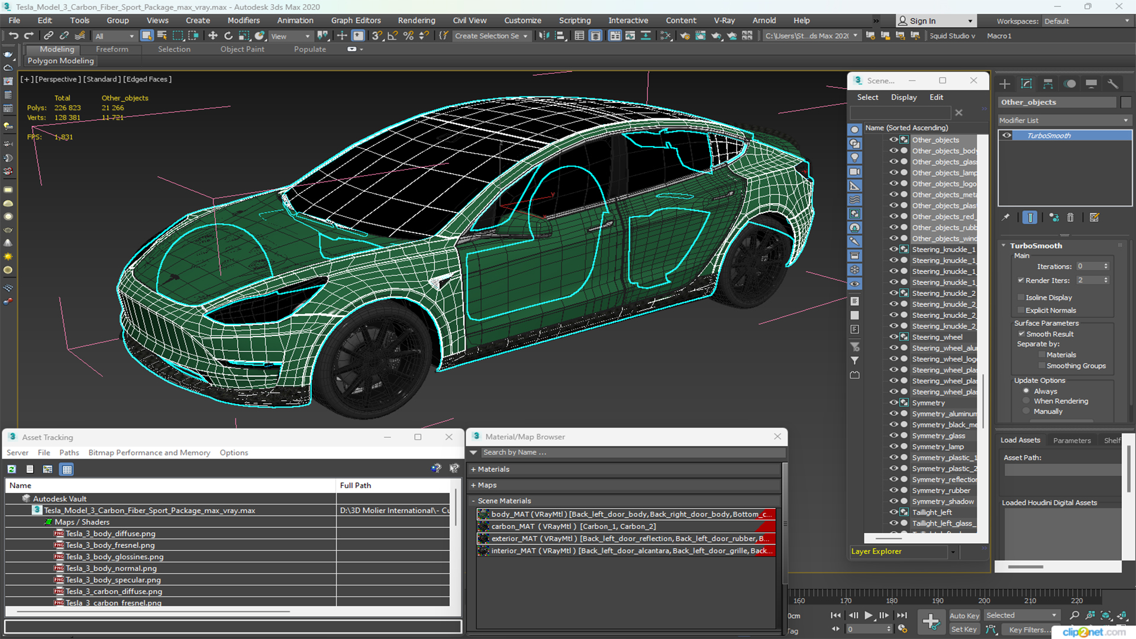Expand the Materials group in Material/Map Browser

pyautogui.click(x=473, y=469)
